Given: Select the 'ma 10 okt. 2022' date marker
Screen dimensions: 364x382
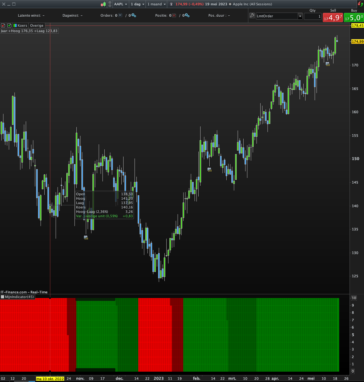Looking at the screenshot, I should 50,379.
